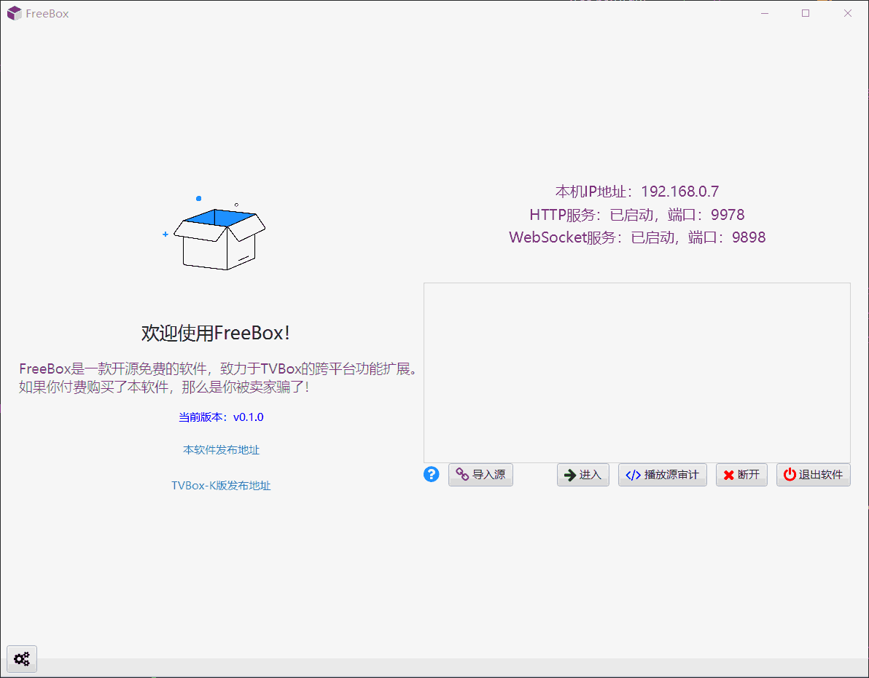
Task: Click the 进入 enter button
Action: tap(583, 475)
